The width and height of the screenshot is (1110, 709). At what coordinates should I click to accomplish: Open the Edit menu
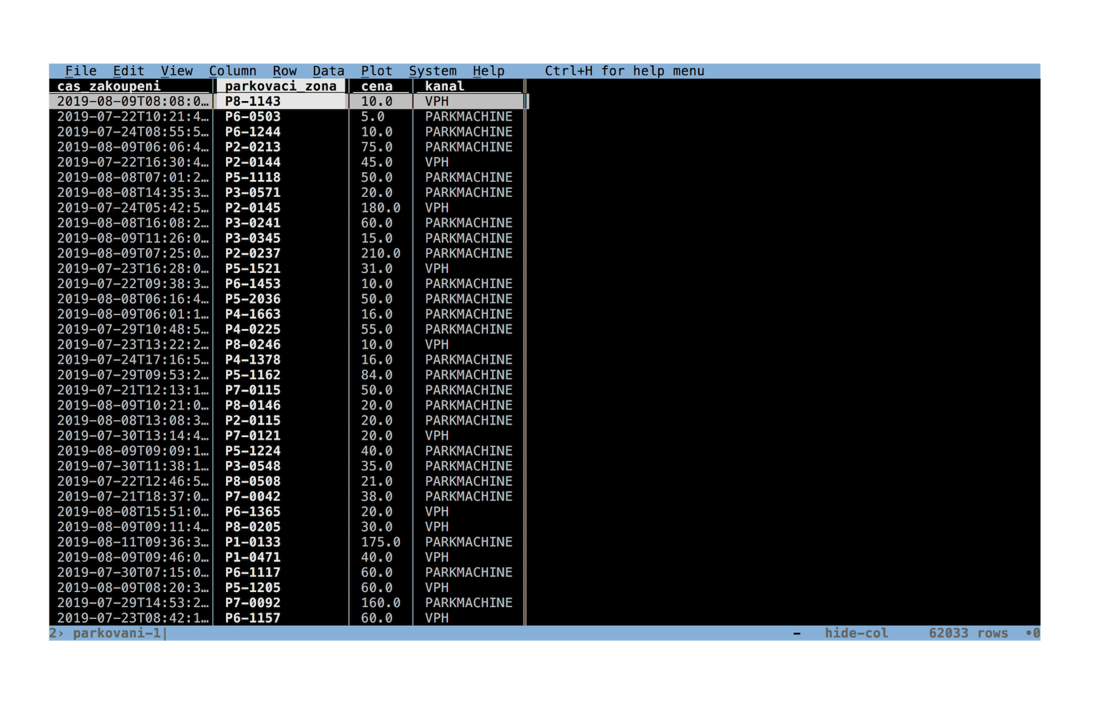129,71
